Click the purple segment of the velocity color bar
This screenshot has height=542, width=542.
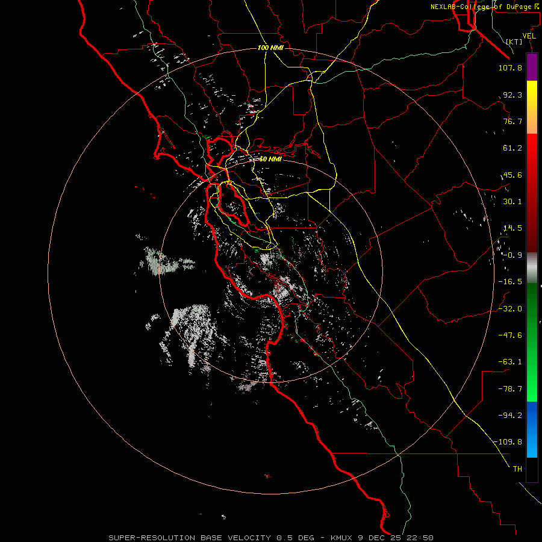pos(532,67)
